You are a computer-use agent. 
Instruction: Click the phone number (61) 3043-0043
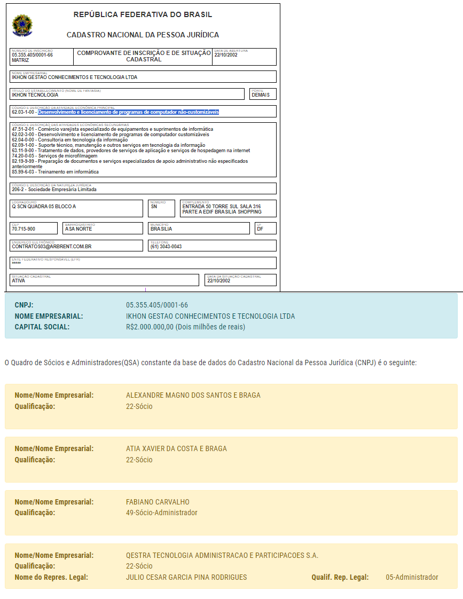point(166,247)
